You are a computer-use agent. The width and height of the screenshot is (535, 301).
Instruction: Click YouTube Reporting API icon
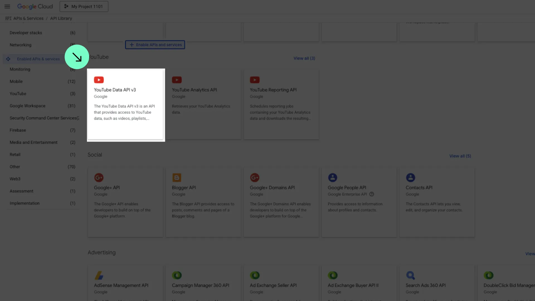[x=255, y=80]
